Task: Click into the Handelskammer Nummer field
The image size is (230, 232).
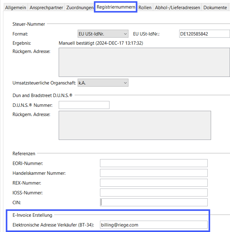Action: [154, 173]
